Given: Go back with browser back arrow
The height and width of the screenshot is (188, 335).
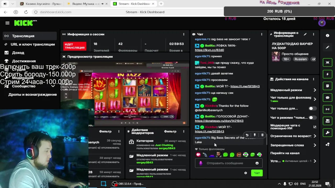Looking at the screenshot, I should (5, 12).
